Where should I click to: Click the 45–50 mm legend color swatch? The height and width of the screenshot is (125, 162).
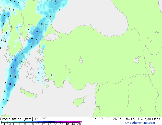point(75,122)
